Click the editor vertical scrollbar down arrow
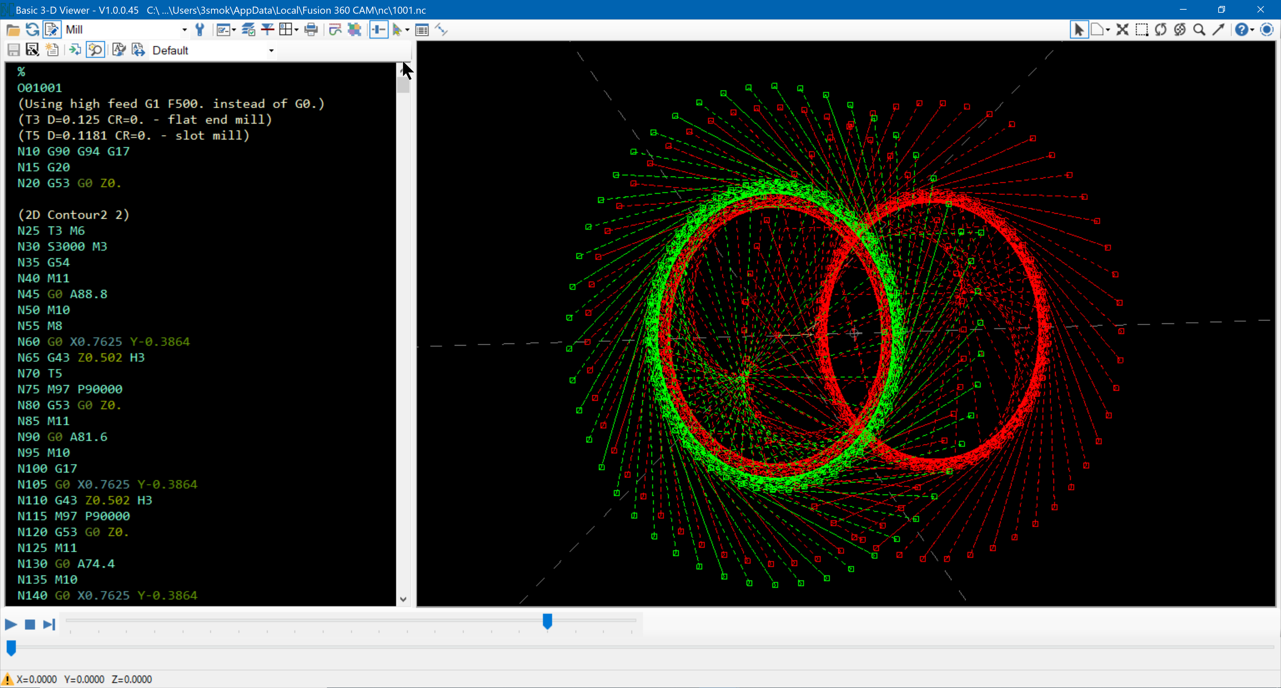 [x=403, y=600]
